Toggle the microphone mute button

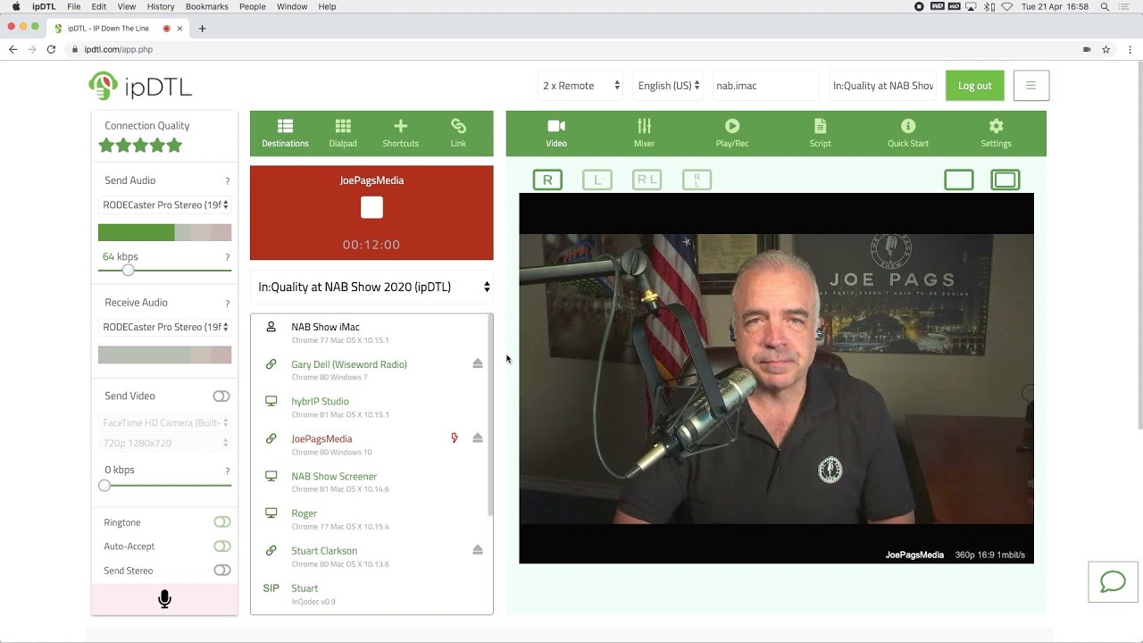point(164,599)
